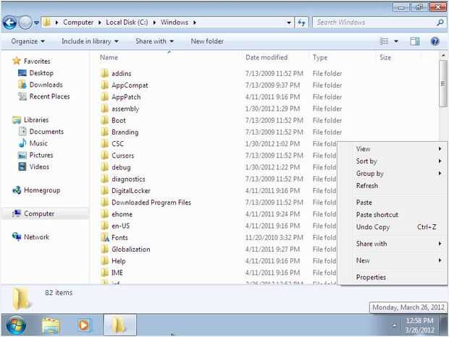
Task: Click the Forward navigation button
Action: tap(25, 22)
